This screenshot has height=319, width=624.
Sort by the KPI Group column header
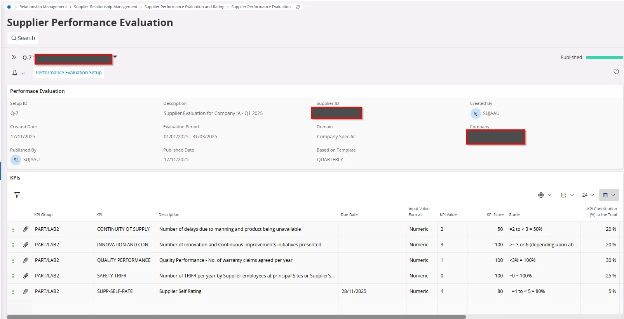(43, 214)
